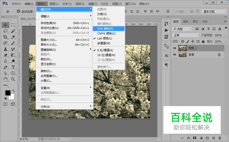Change screen mode icon in toolbox
229x142 pixels.
13,104
